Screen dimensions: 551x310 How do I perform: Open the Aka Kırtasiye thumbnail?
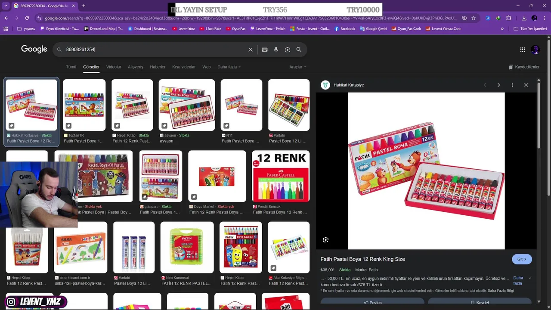[289, 248]
